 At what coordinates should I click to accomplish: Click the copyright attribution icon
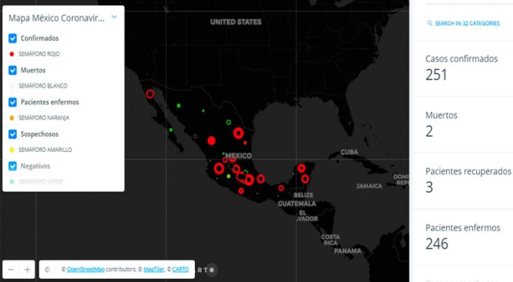pos(47,270)
